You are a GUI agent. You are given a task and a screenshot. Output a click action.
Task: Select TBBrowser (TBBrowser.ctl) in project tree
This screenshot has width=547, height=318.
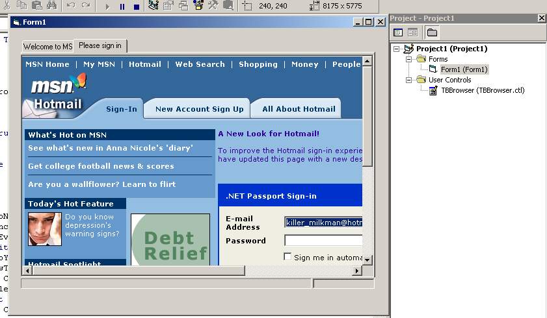pos(482,90)
